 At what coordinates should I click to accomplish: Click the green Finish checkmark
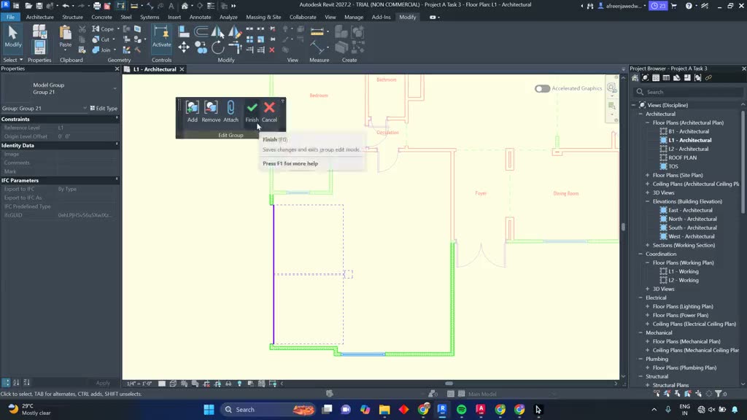point(252,108)
